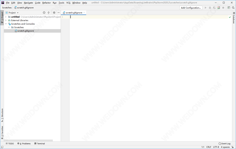Open the VCS menu
Screen dimensions: 236x149
click(68, 3)
